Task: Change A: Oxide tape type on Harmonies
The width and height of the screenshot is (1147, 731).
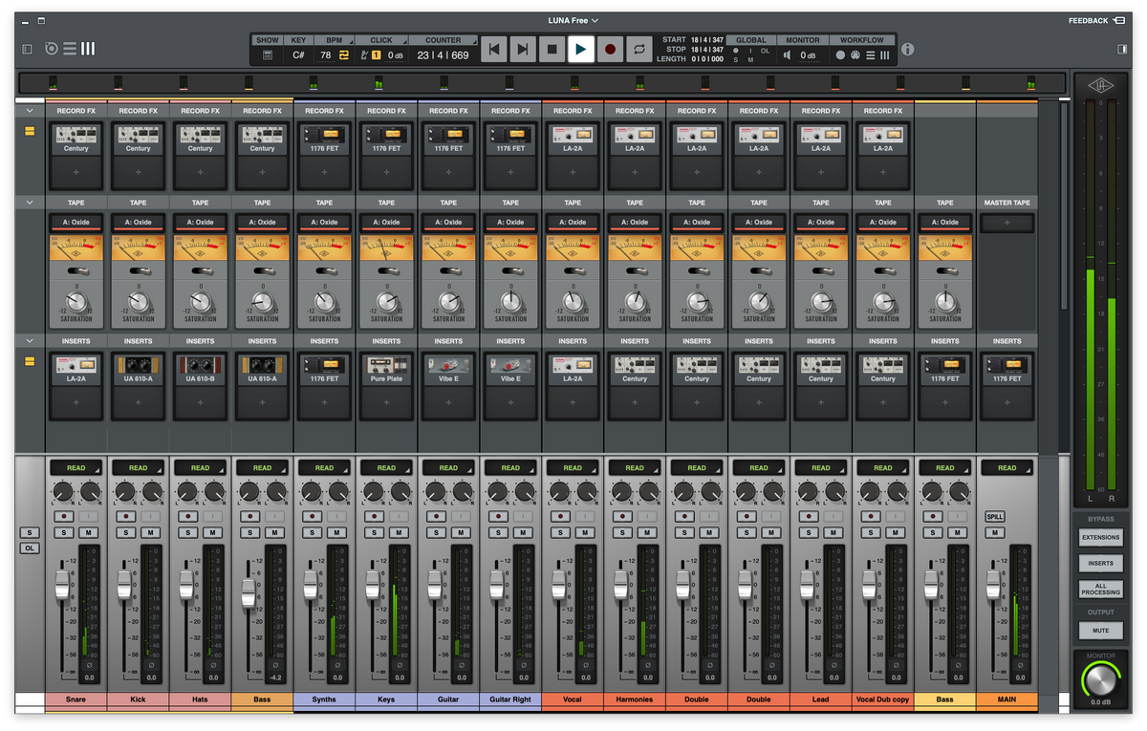Action: 635,223
